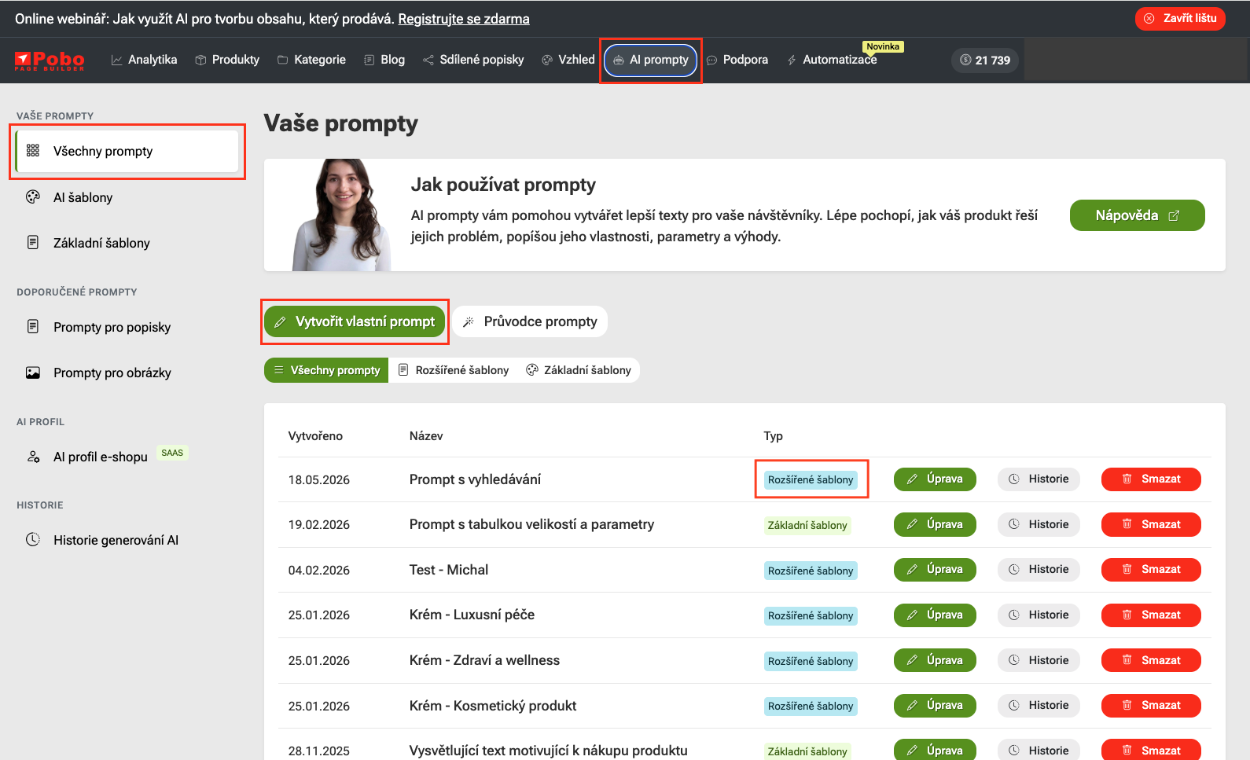Follow the Registrujte se zdarma link
This screenshot has height=760, width=1250.
[x=464, y=19]
